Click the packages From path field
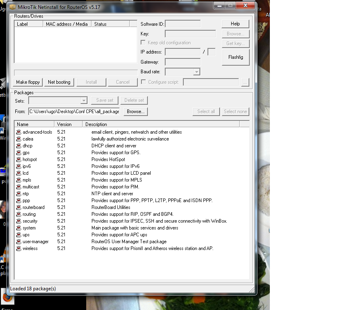The height and width of the screenshot is (310, 348). tap(74, 112)
